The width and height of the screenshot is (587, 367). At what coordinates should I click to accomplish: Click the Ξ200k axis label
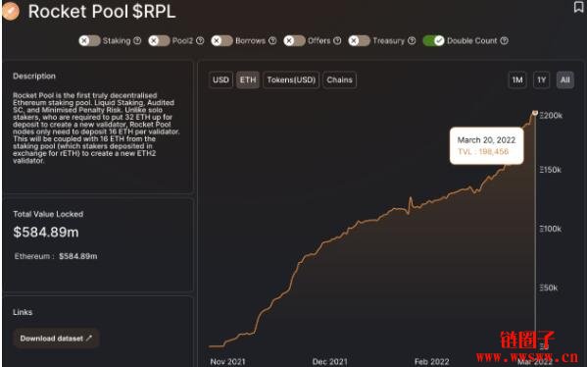[x=551, y=116]
